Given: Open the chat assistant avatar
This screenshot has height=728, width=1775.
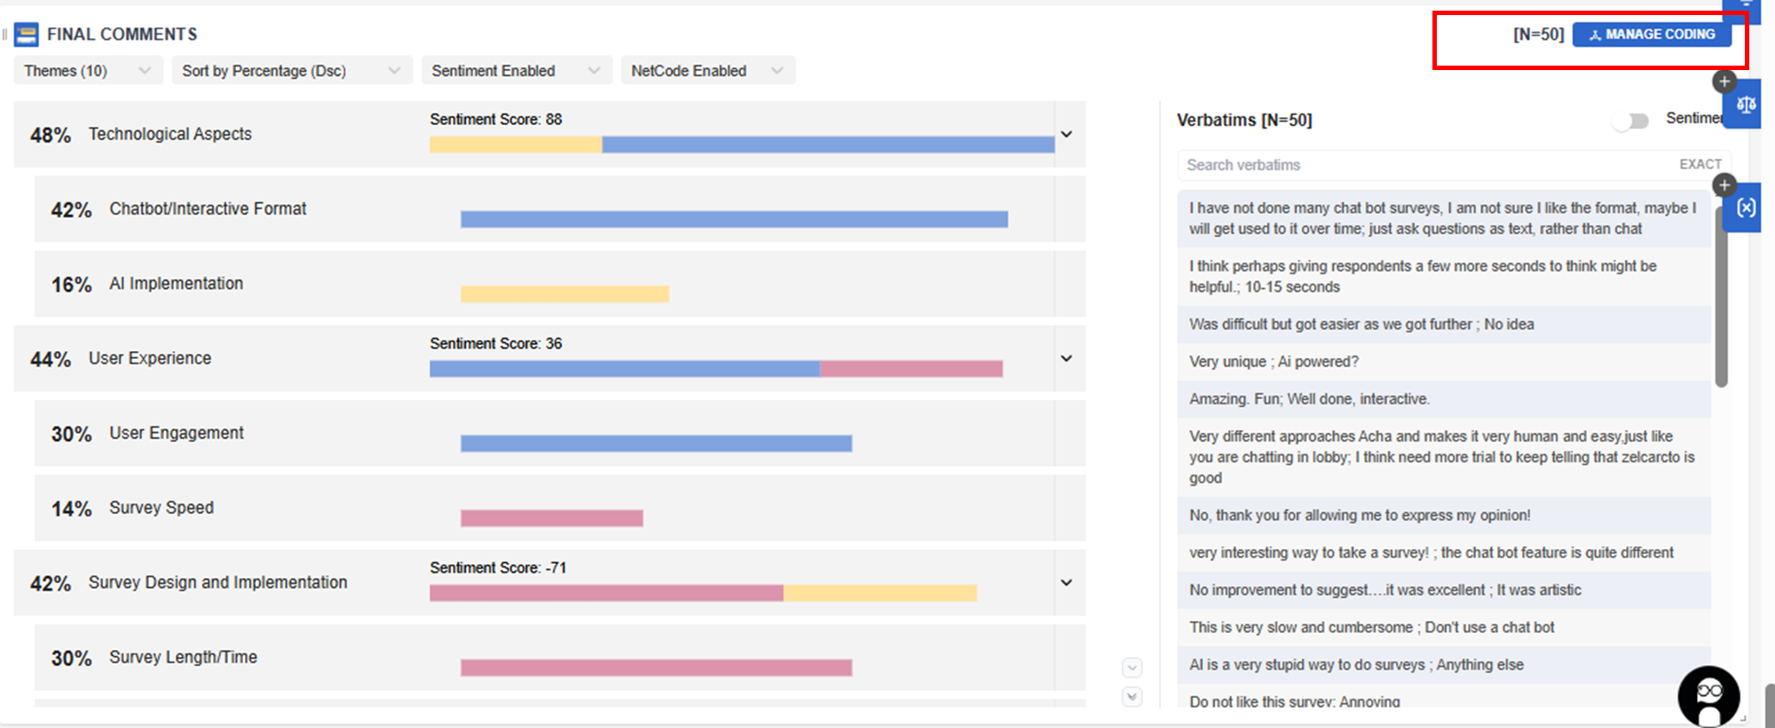Looking at the screenshot, I should tap(1708, 697).
